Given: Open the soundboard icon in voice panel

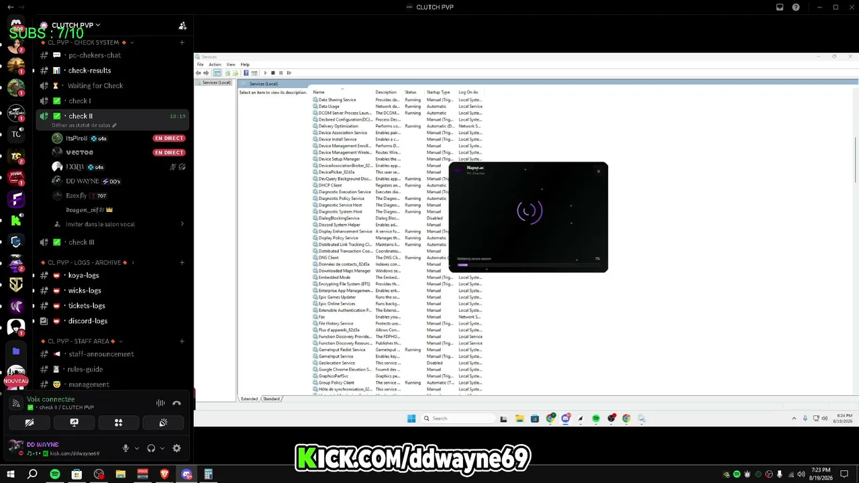Looking at the screenshot, I should [x=163, y=423].
